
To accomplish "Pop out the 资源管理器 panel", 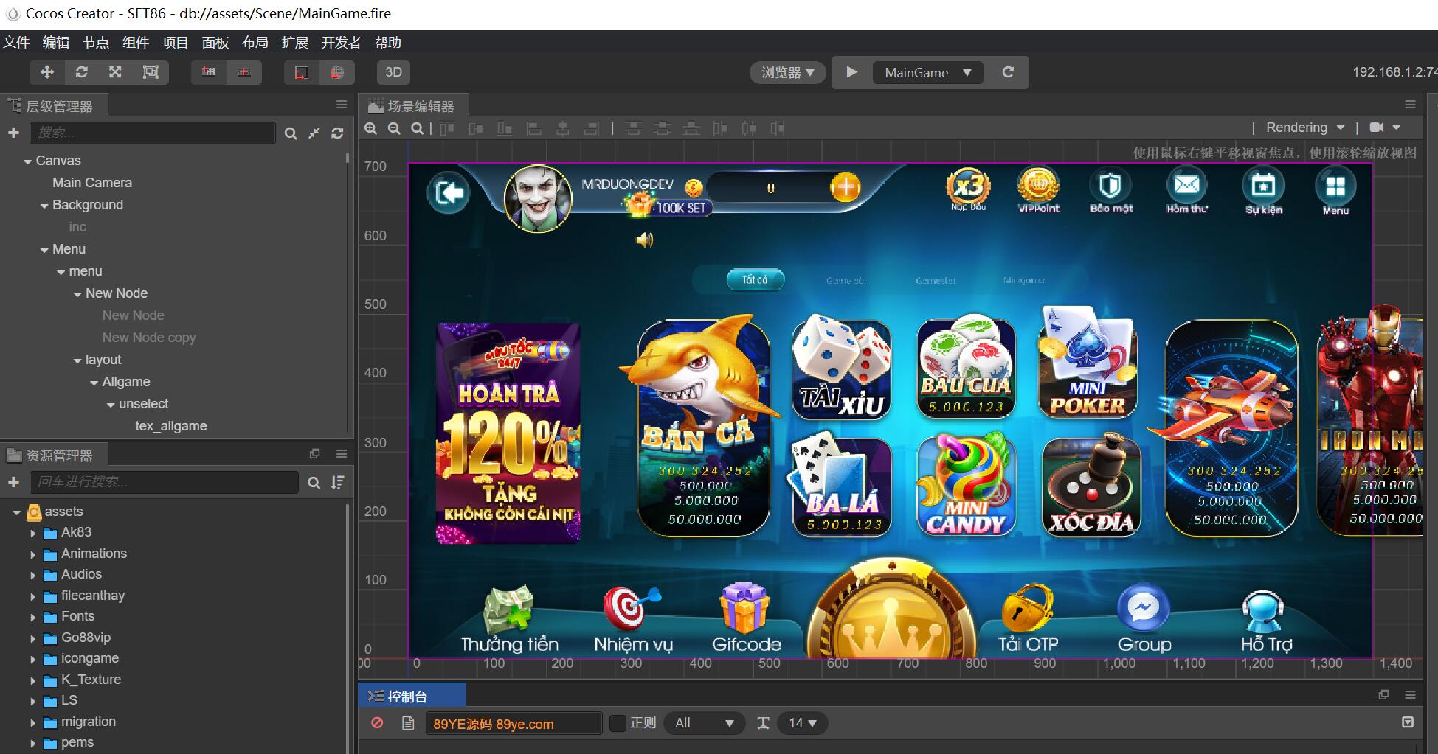I will (x=314, y=454).
